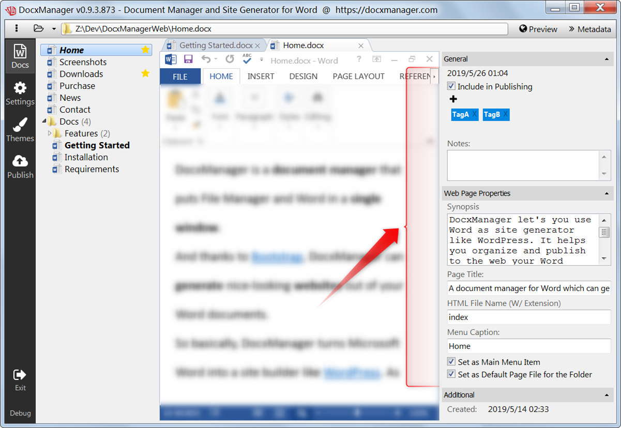The image size is (621, 428).
Task: Open the Docs section in the sidebar
Action: [20, 57]
